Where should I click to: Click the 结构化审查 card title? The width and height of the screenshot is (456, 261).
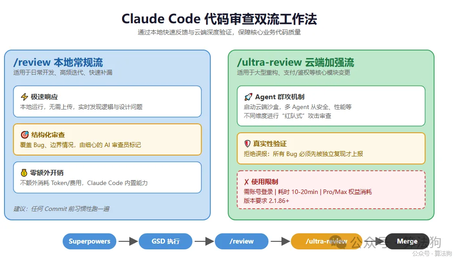coord(48,135)
